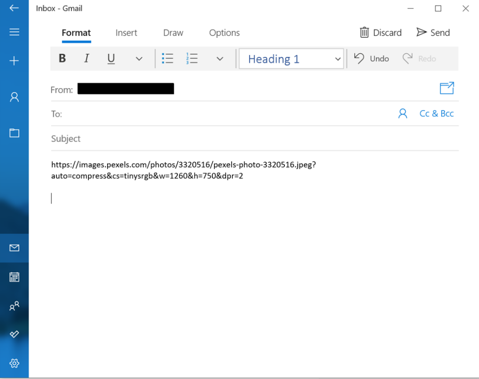
Task: Switch to the Insert tab
Action: tap(126, 33)
